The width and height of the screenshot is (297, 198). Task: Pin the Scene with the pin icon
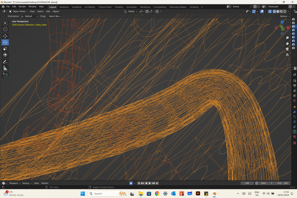pyautogui.click(x=251, y=7)
